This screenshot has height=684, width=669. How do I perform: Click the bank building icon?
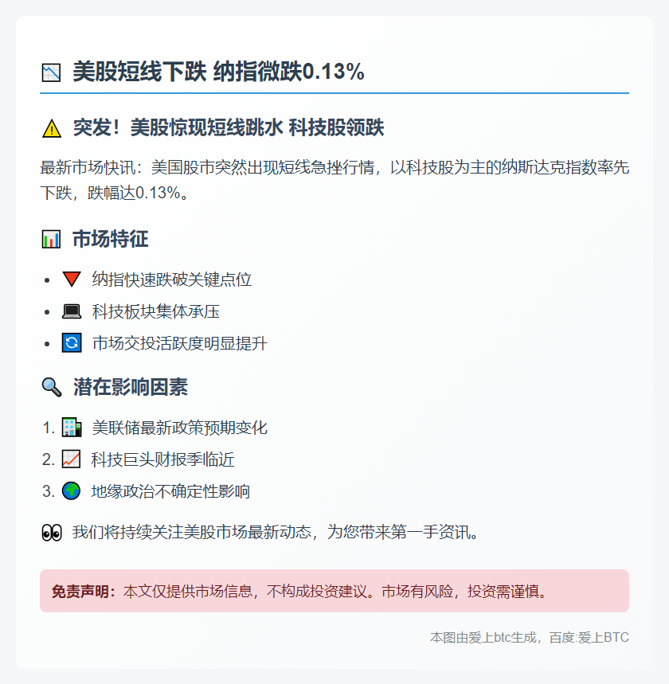click(71, 428)
